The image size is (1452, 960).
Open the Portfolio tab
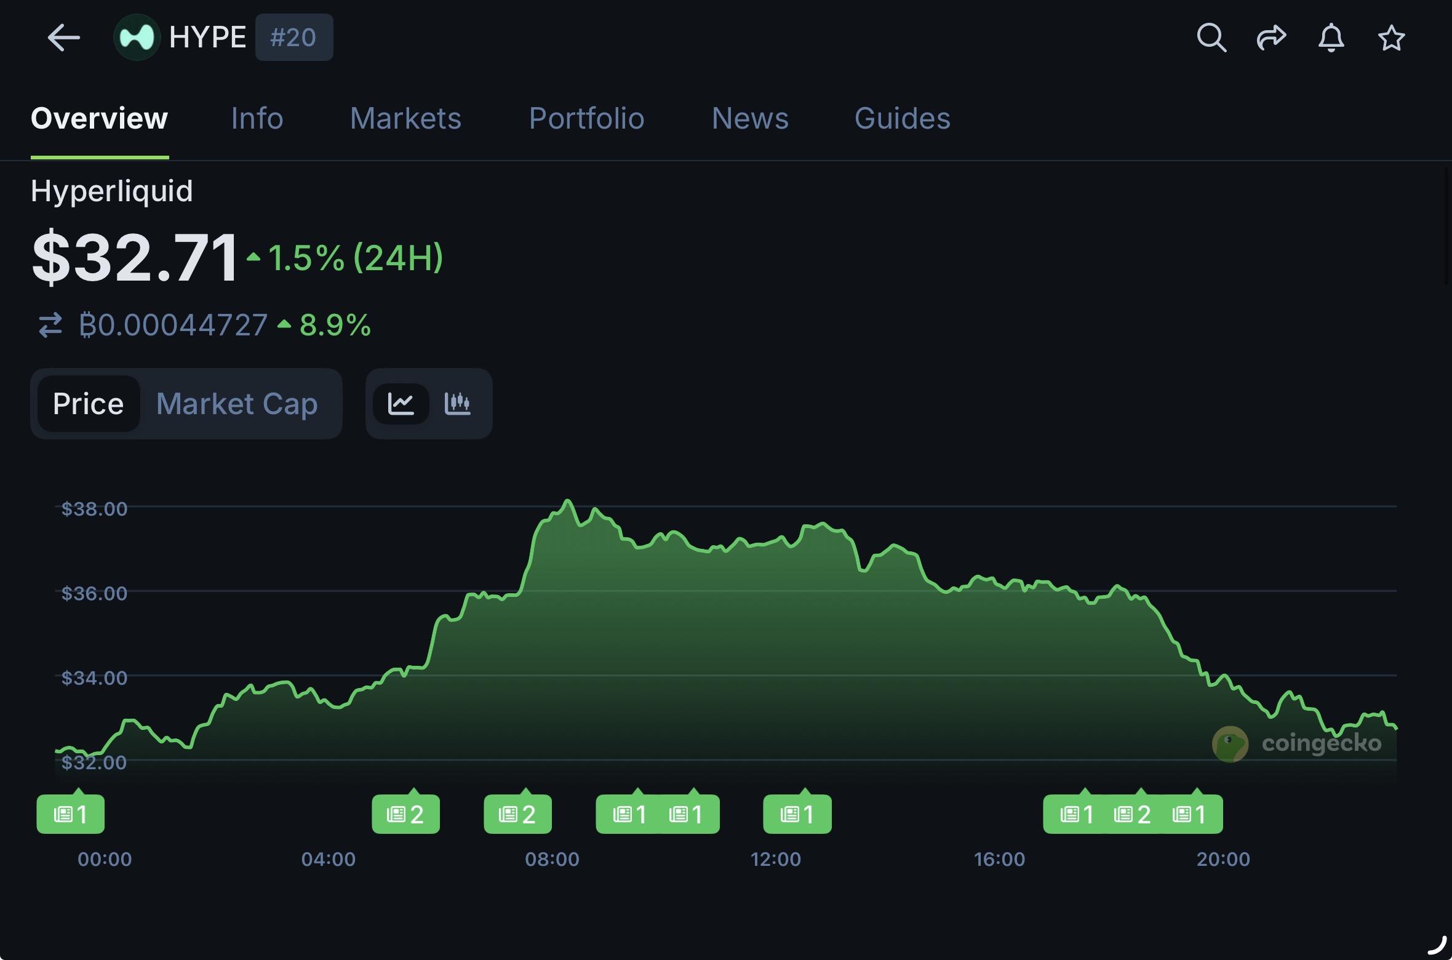click(x=587, y=118)
